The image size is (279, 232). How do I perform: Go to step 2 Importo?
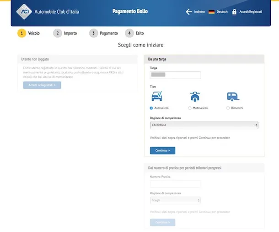click(x=65, y=33)
